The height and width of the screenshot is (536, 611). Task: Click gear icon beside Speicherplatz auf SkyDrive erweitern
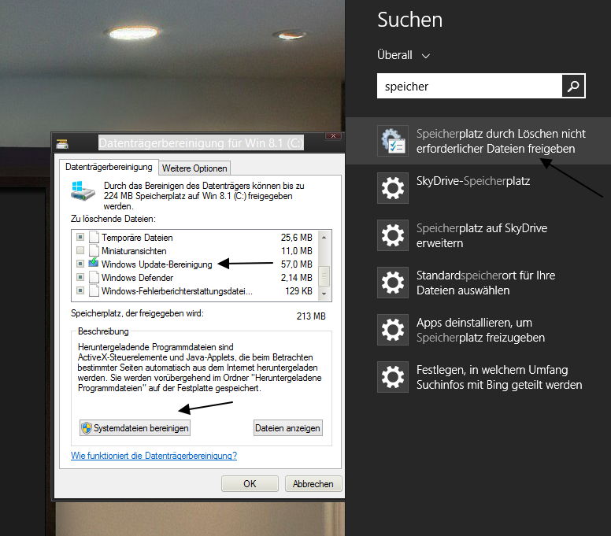click(x=393, y=235)
